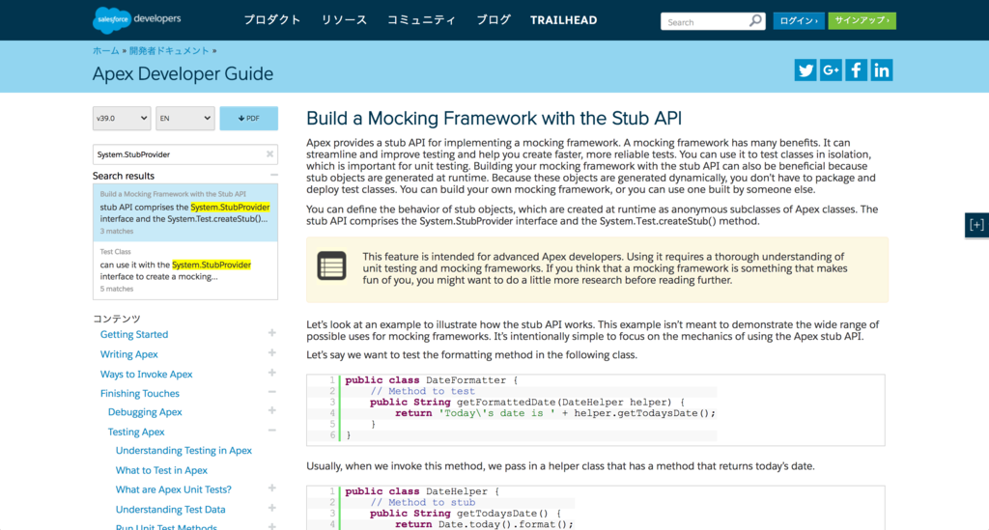
Task: Click the Build a Mocking Framework heading
Action: (x=494, y=118)
